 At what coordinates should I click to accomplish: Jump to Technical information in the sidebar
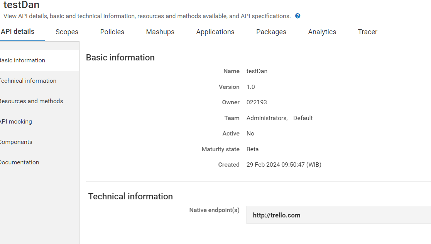coord(28,81)
